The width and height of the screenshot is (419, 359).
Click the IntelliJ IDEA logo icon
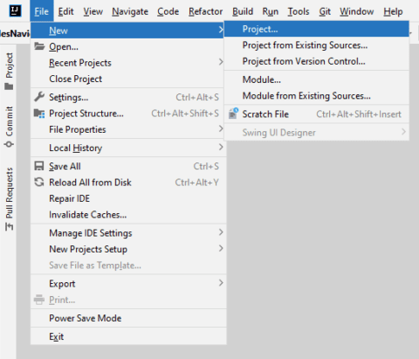point(15,11)
